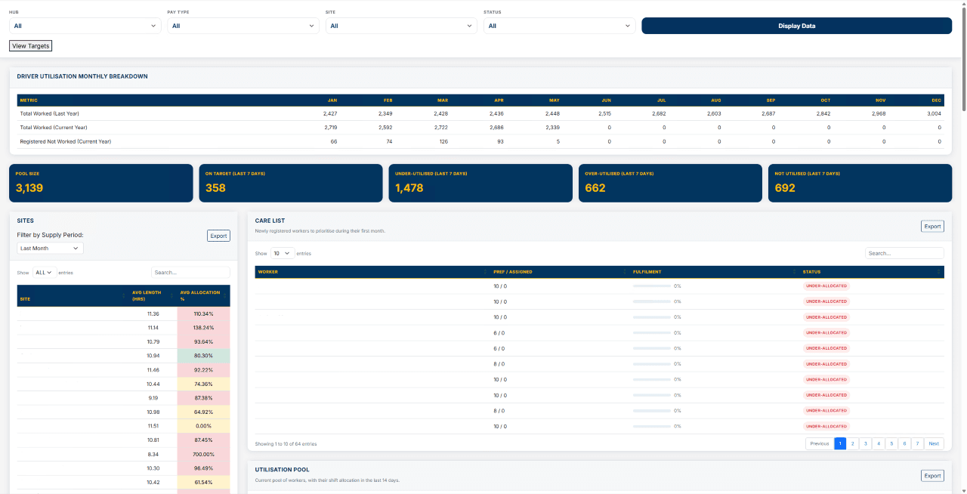Click the 3,004 December value

(934, 113)
